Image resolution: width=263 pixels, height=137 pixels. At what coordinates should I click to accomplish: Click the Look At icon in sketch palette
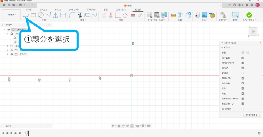(243, 58)
